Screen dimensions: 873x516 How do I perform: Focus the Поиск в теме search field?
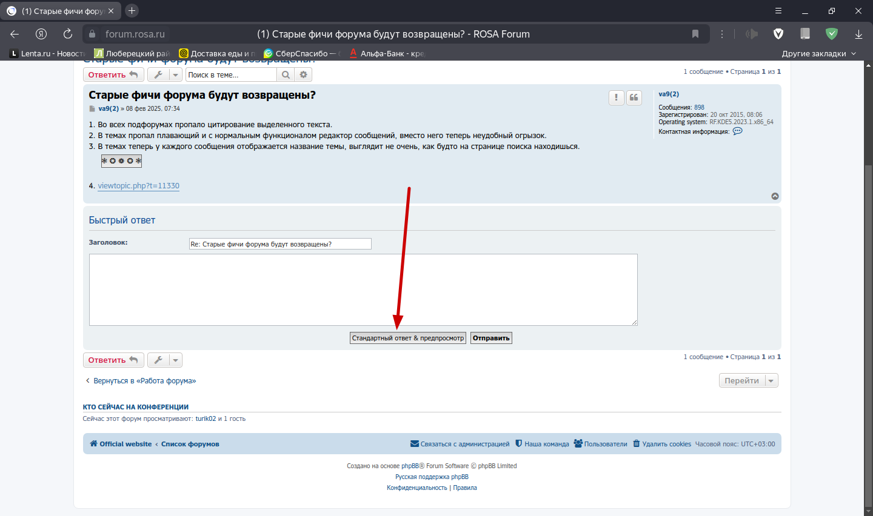coord(231,74)
